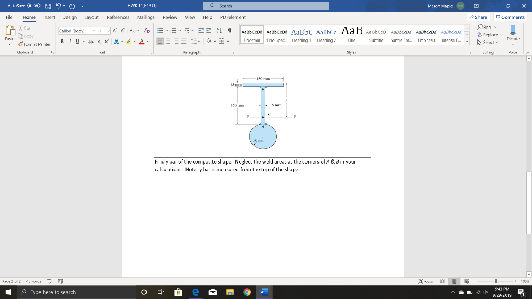The image size is (532, 299).
Task: Adjust the zoom slider in status bar
Action: coord(497,282)
